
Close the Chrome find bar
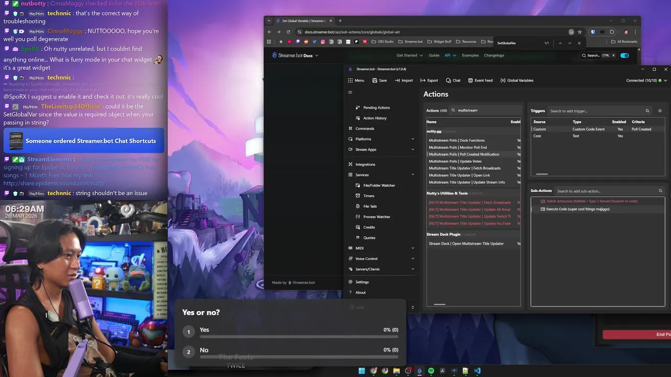tap(579, 43)
